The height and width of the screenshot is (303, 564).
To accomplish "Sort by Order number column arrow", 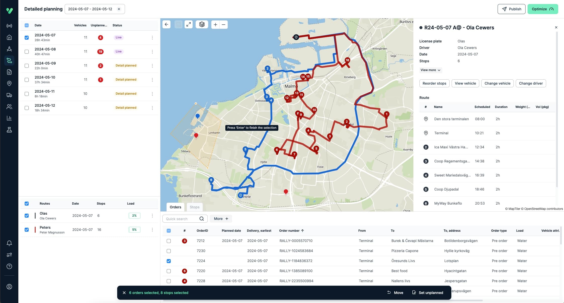I will [303, 230].
